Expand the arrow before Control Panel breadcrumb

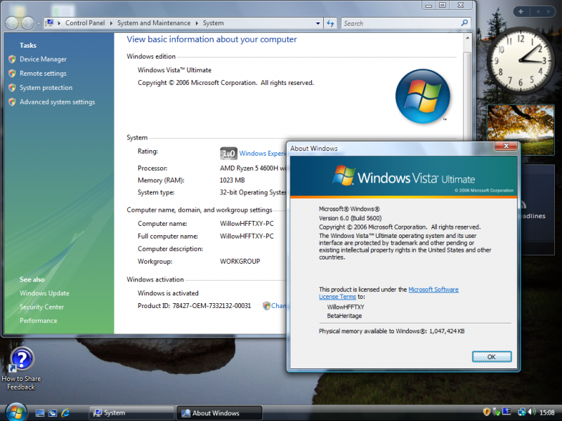coord(59,23)
